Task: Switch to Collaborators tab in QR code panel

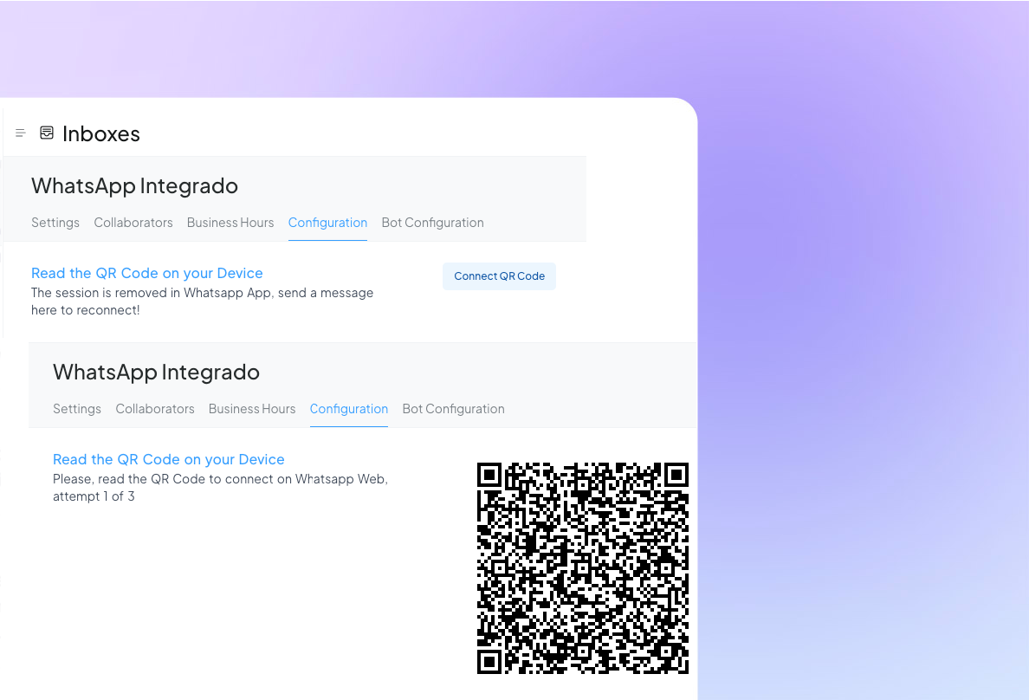Action: (155, 409)
